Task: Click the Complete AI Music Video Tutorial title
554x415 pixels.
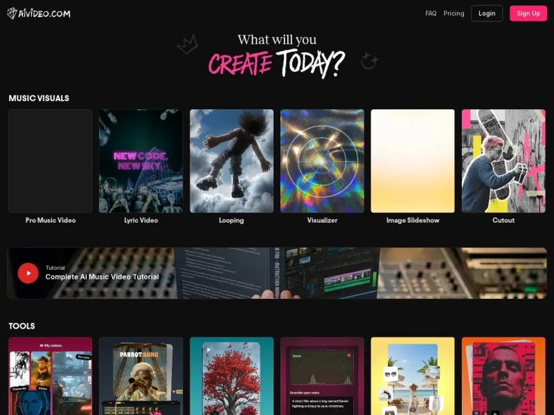Action: pyautogui.click(x=102, y=277)
